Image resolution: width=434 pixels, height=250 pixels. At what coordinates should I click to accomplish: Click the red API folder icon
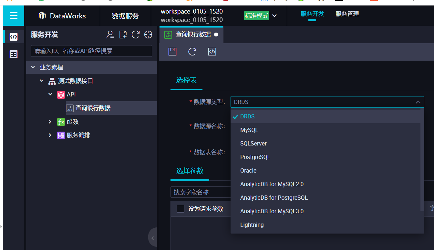click(61, 95)
